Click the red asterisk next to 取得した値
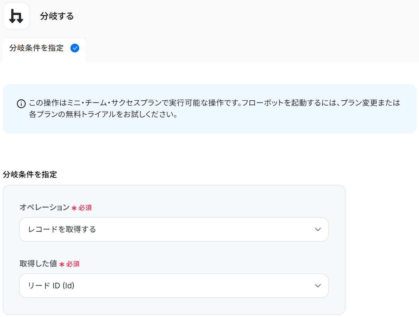The height and width of the screenshot is (317, 419). pyautogui.click(x=62, y=264)
